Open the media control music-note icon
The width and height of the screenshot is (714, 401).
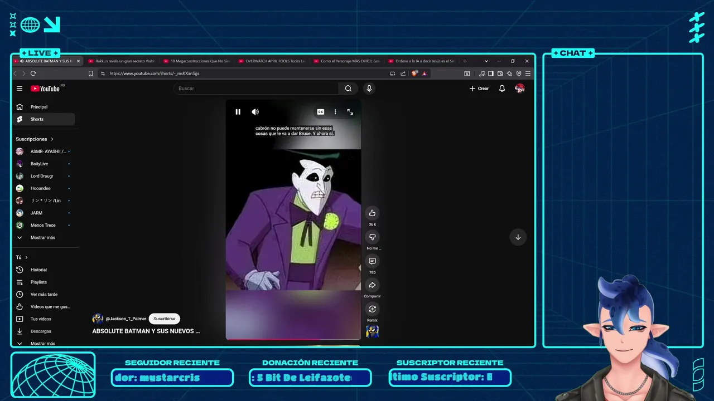coord(481,73)
